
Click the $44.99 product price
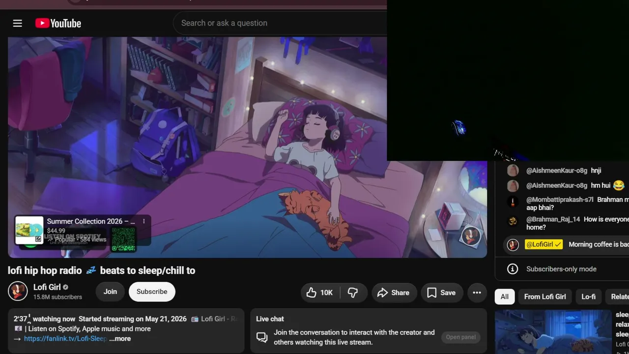click(56, 231)
